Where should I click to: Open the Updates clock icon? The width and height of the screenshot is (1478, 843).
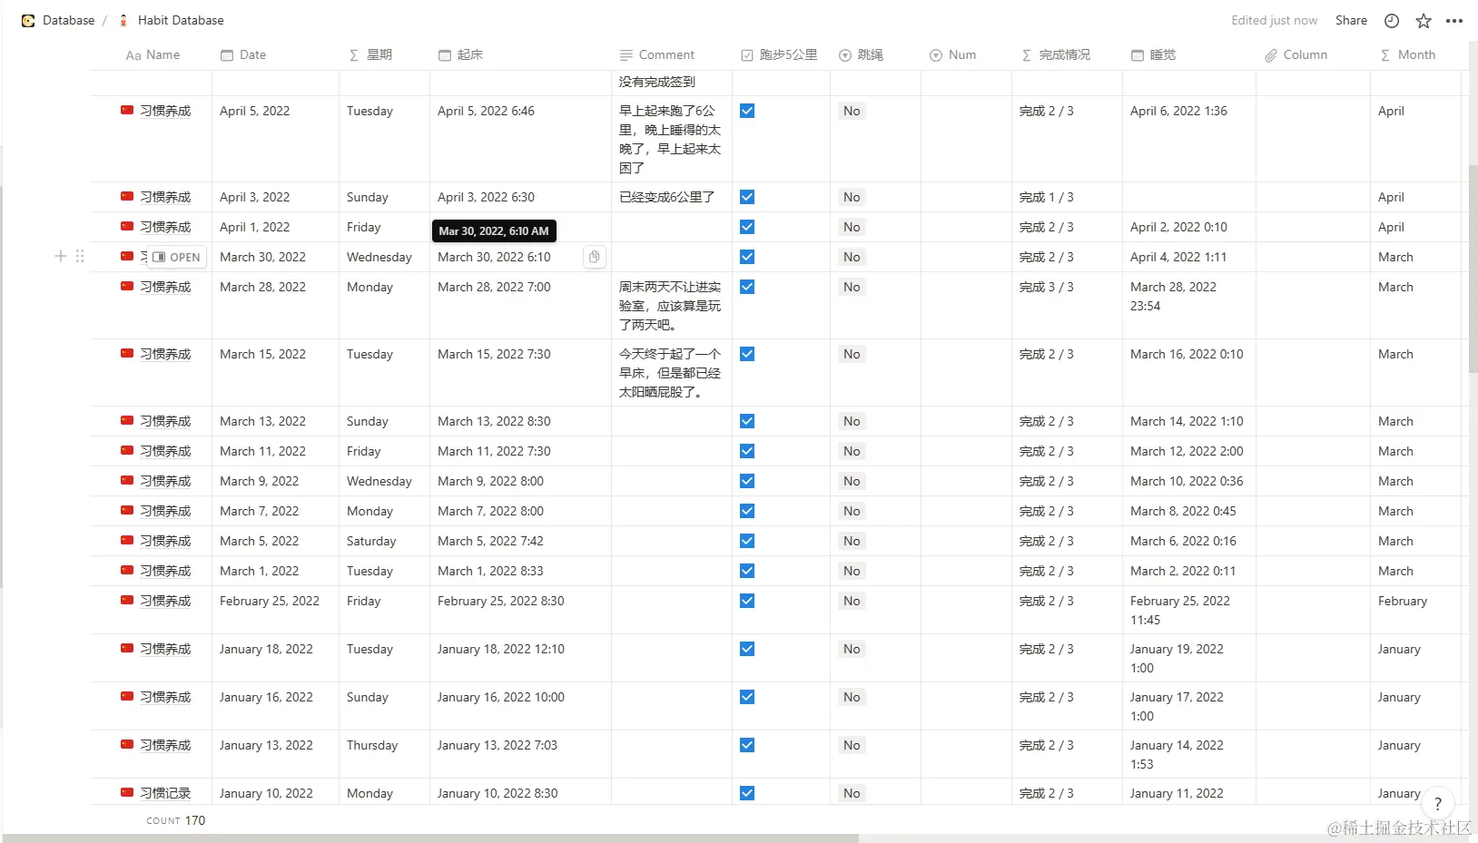tap(1392, 21)
